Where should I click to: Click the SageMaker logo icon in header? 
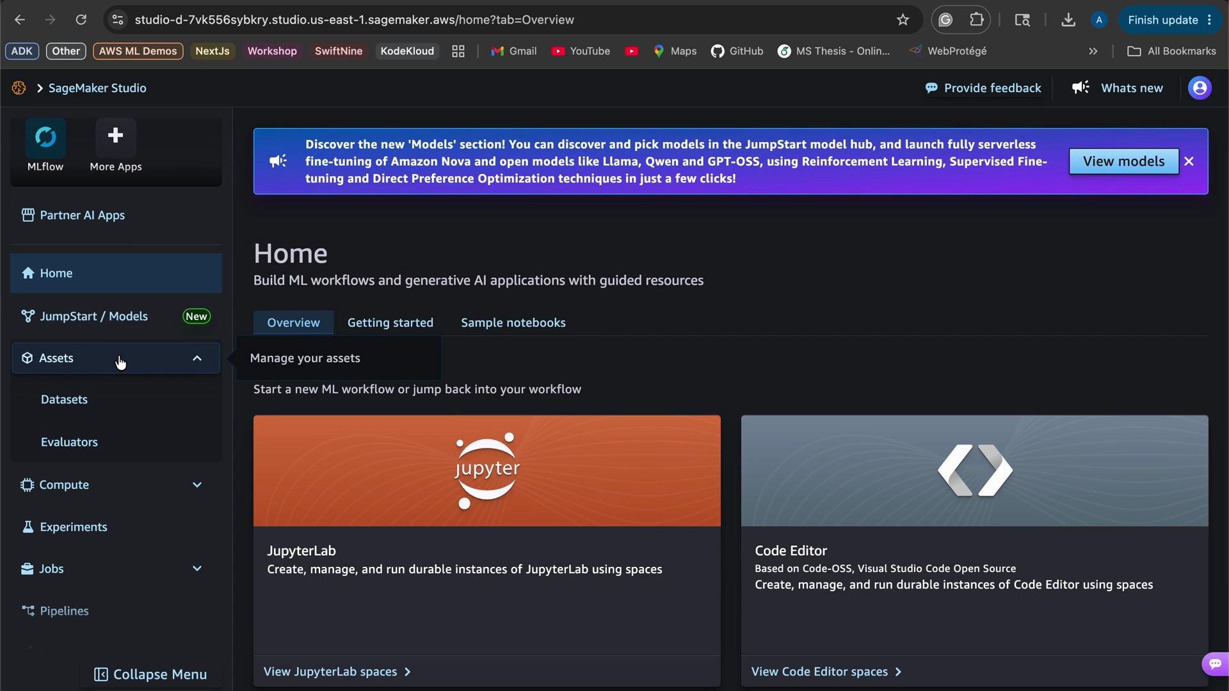click(x=19, y=88)
